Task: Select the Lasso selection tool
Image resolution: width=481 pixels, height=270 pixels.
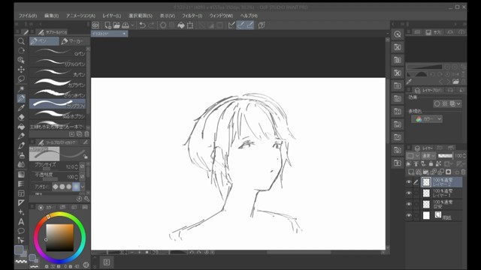Action: point(21,79)
